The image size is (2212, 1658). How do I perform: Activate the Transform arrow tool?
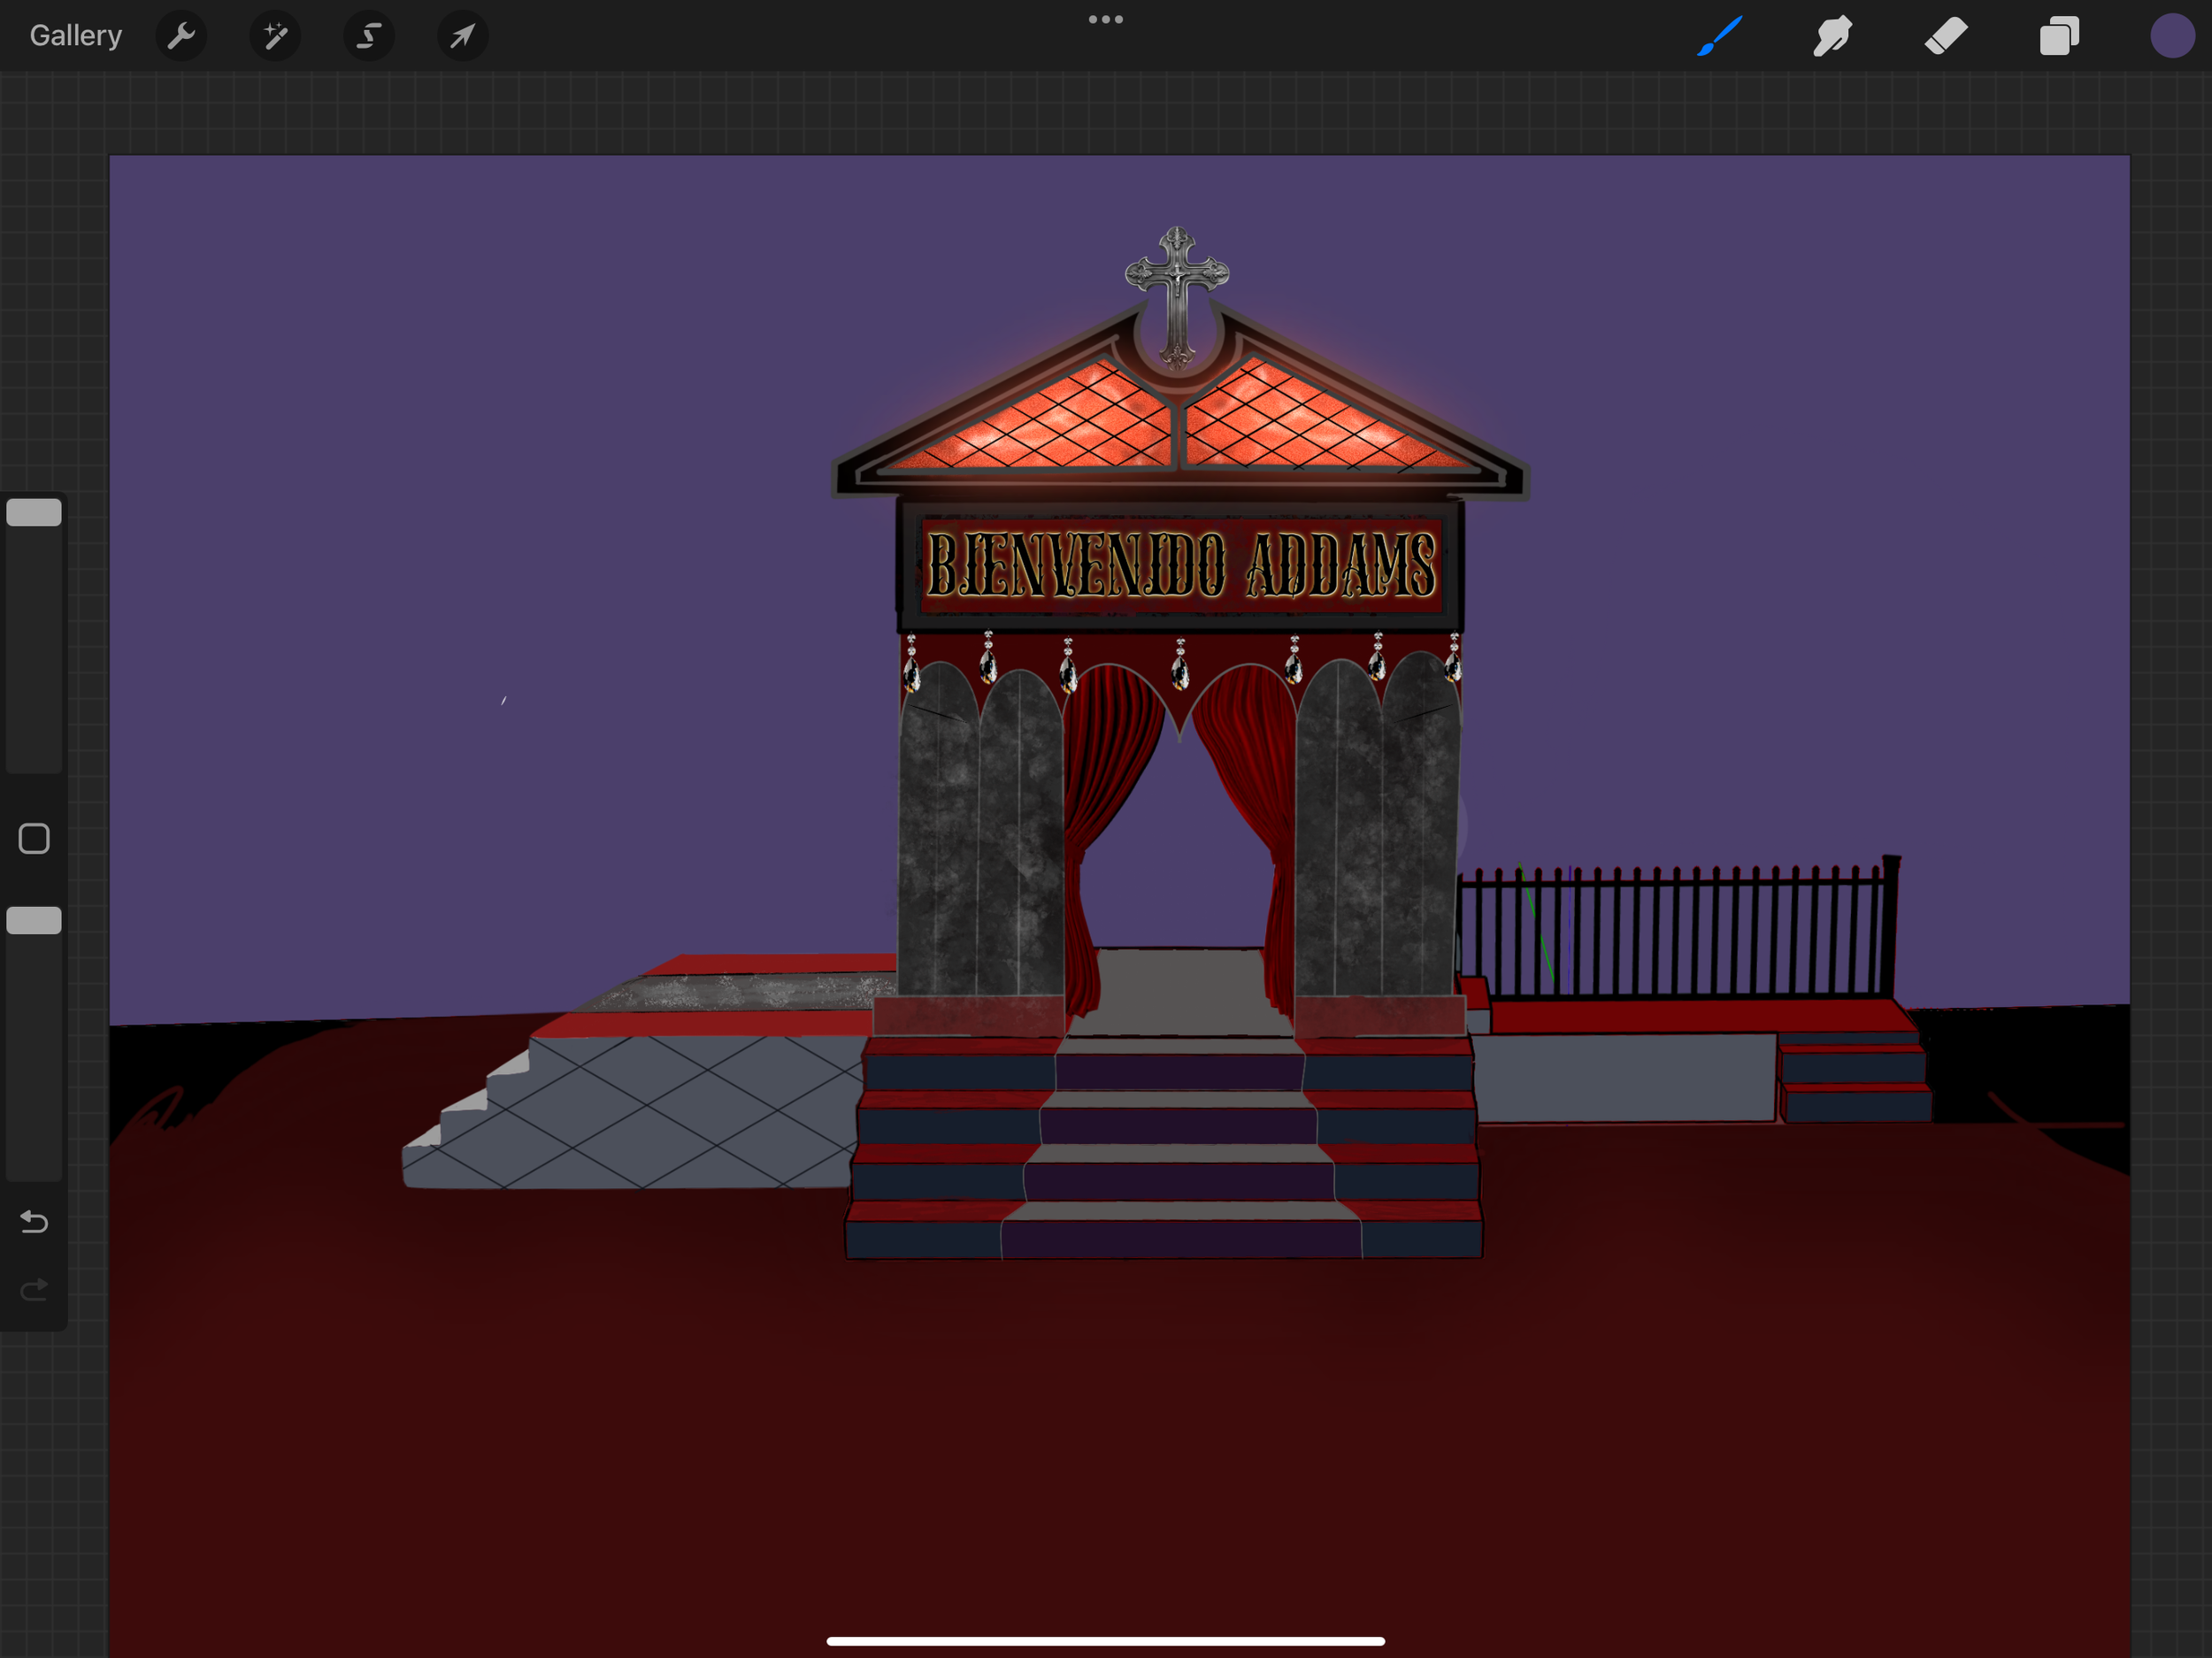pyautogui.click(x=462, y=36)
